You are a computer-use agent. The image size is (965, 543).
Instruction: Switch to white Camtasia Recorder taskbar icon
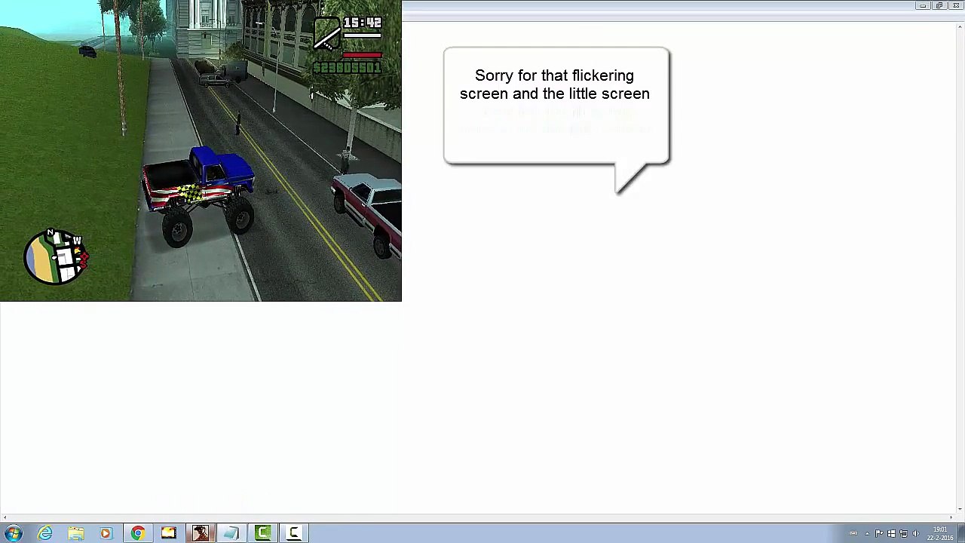coord(294,533)
